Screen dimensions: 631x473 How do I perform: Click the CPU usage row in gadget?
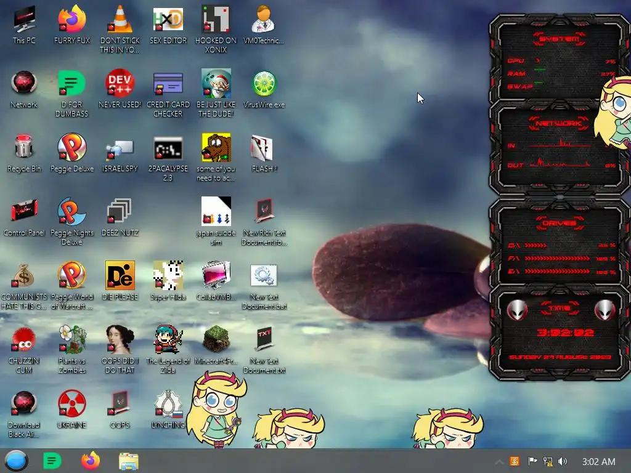tap(561, 61)
